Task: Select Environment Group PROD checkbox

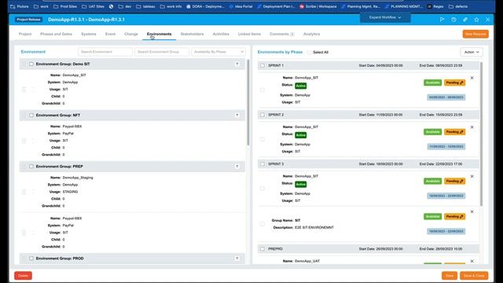Action: click(x=31, y=259)
